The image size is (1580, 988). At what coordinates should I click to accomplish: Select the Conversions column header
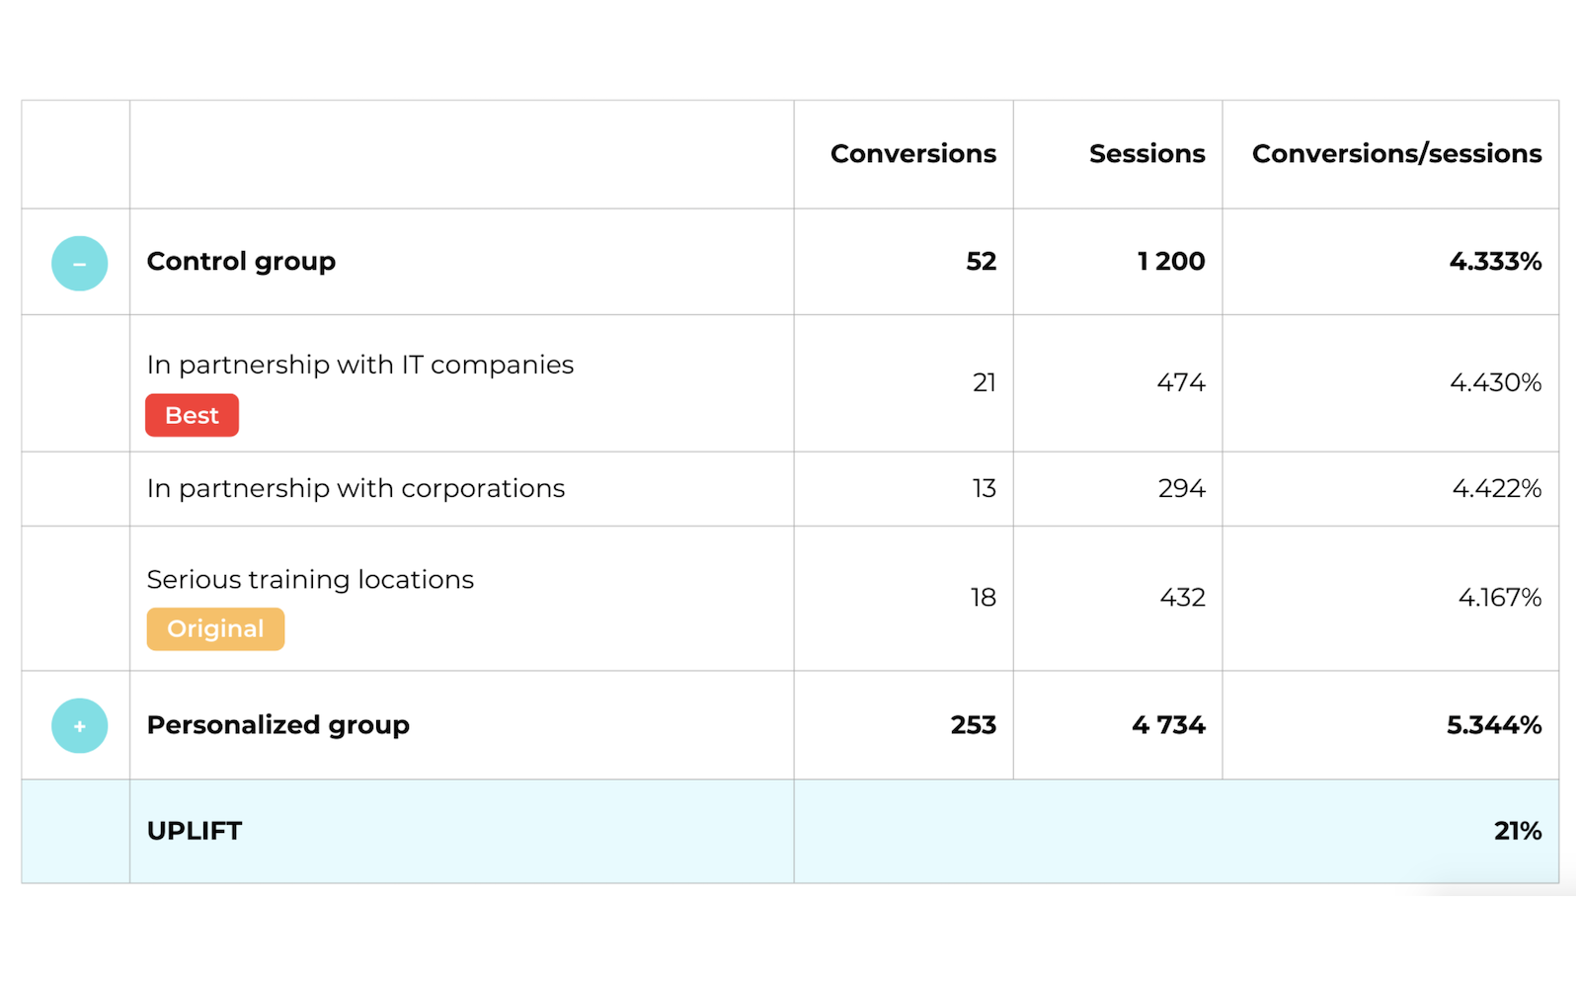click(913, 154)
